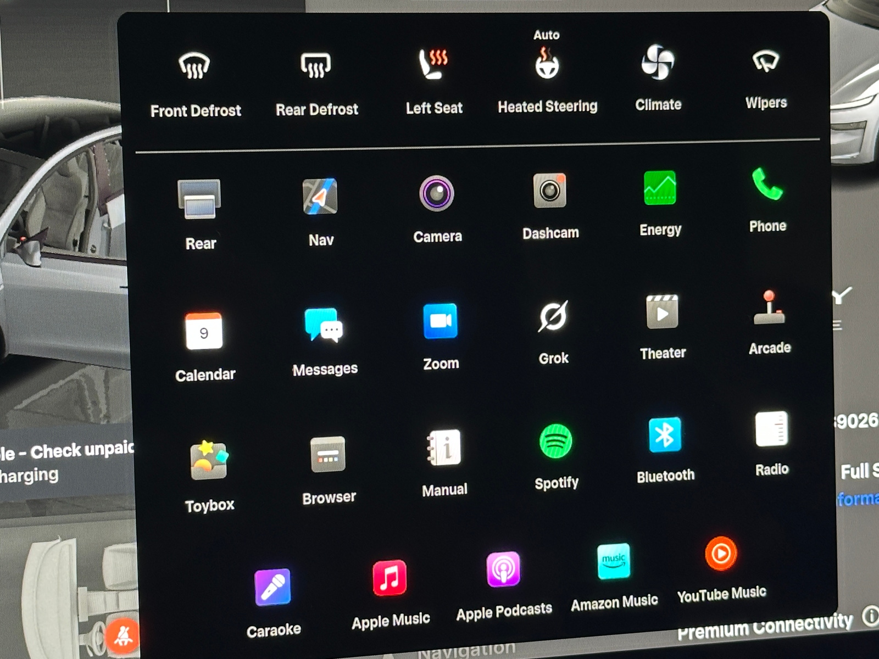Launch Spotify
The width and height of the screenshot is (879, 659).
[x=555, y=442]
